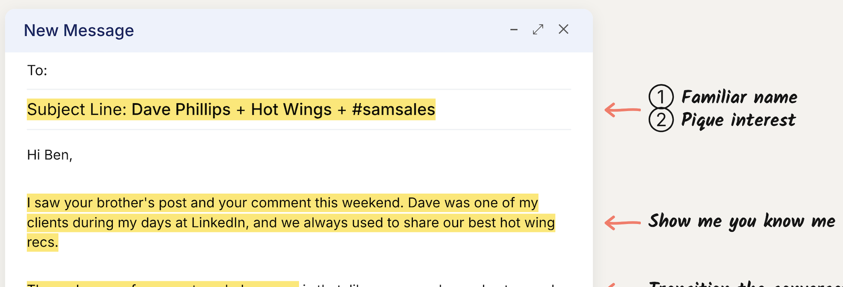The height and width of the screenshot is (287, 843).
Task: Click the highlighted Subject Line text
Action: click(x=231, y=110)
